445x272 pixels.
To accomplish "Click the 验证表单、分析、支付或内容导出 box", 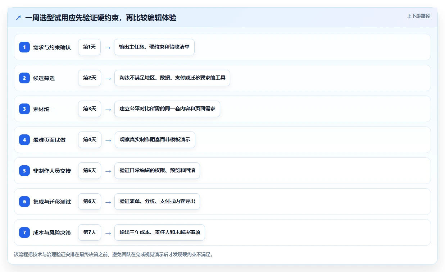I will [157, 202].
